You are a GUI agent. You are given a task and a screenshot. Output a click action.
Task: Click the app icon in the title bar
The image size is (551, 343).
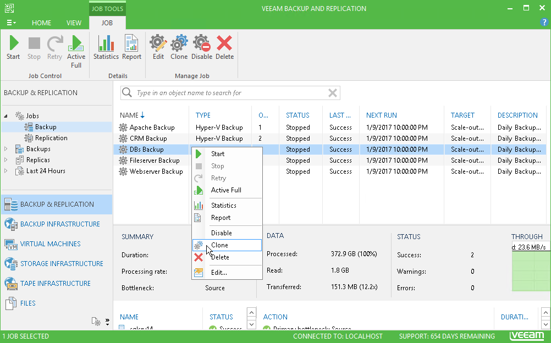coord(9,8)
